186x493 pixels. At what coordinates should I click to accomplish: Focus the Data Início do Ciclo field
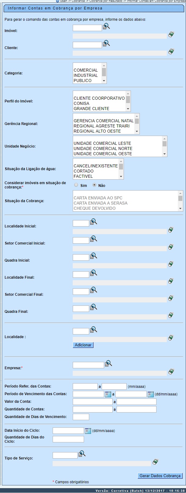point(68,431)
